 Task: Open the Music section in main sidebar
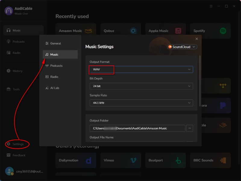23,31
